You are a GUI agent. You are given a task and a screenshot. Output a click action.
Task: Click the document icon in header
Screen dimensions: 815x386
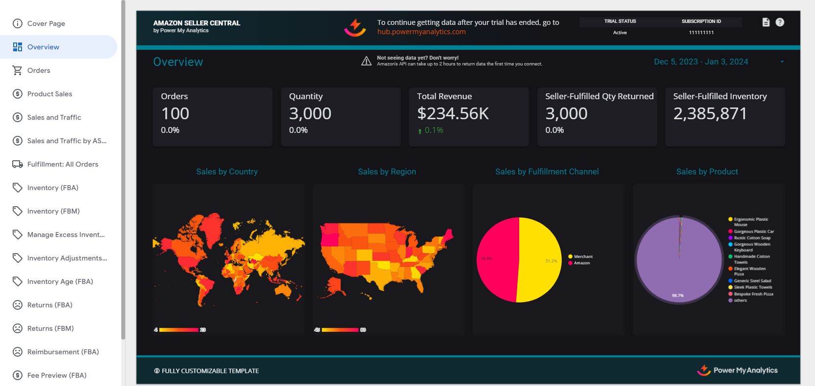click(x=766, y=22)
